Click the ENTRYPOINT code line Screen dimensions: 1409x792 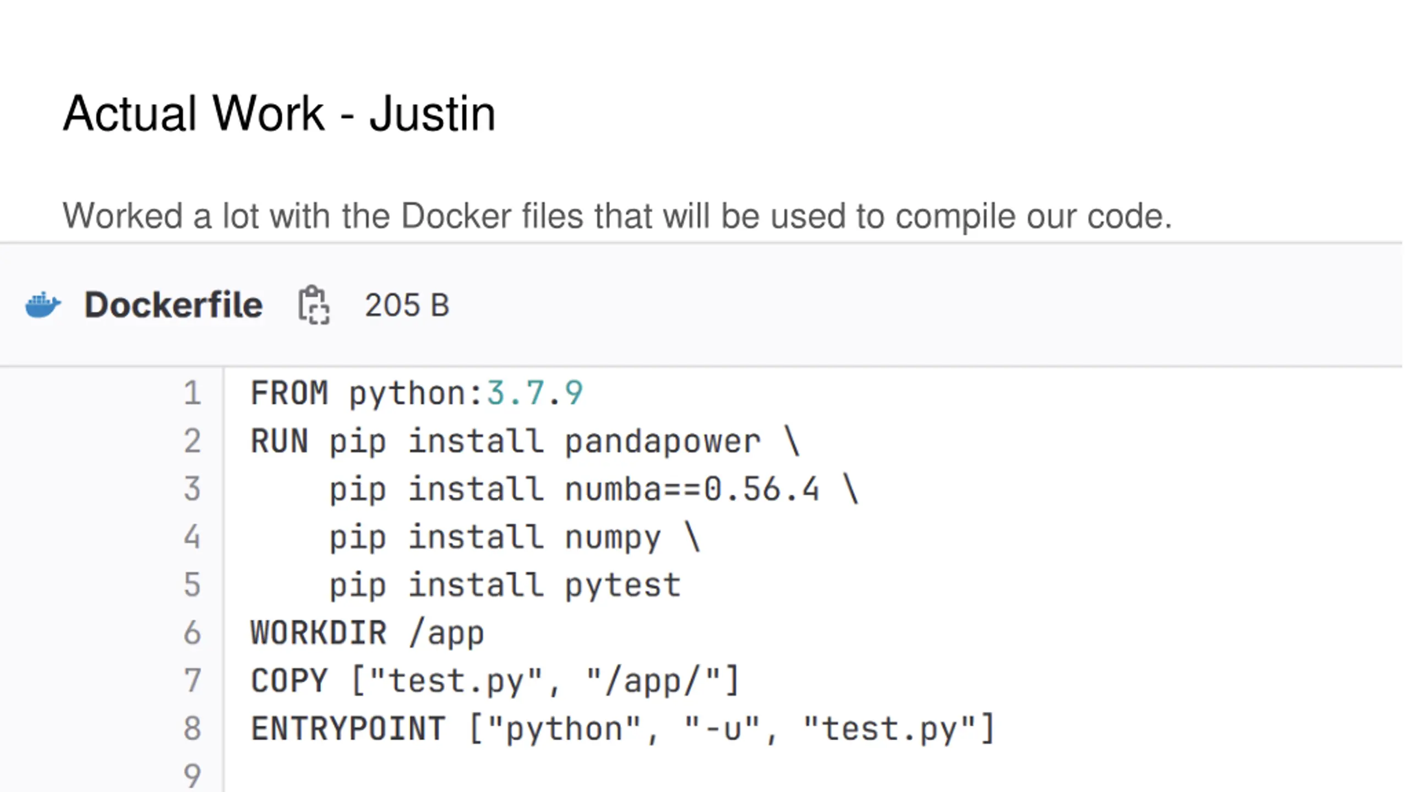623,729
